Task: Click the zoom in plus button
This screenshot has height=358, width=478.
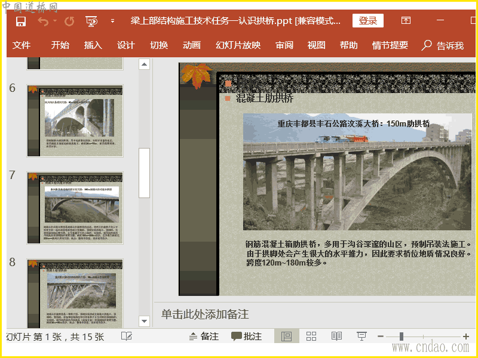Action: (466, 337)
